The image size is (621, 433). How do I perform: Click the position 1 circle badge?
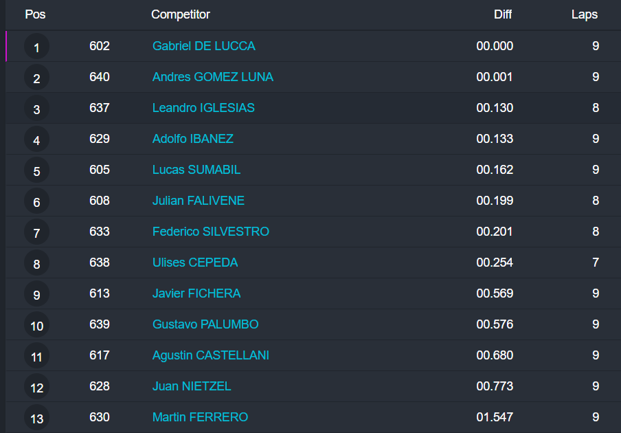pos(36,47)
